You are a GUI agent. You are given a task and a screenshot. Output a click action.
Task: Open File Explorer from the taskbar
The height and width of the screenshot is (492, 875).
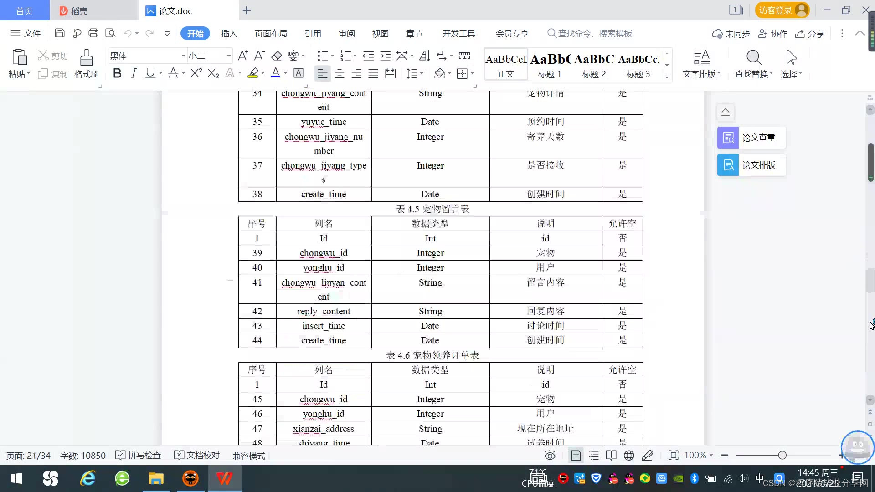[156, 479]
